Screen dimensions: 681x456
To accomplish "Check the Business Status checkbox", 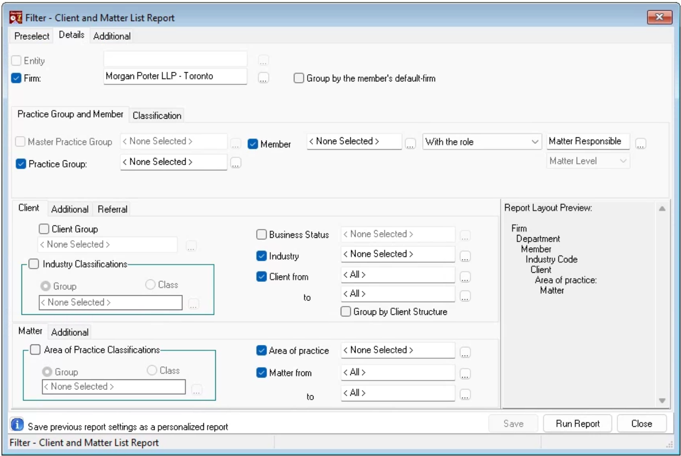I will tap(261, 234).
